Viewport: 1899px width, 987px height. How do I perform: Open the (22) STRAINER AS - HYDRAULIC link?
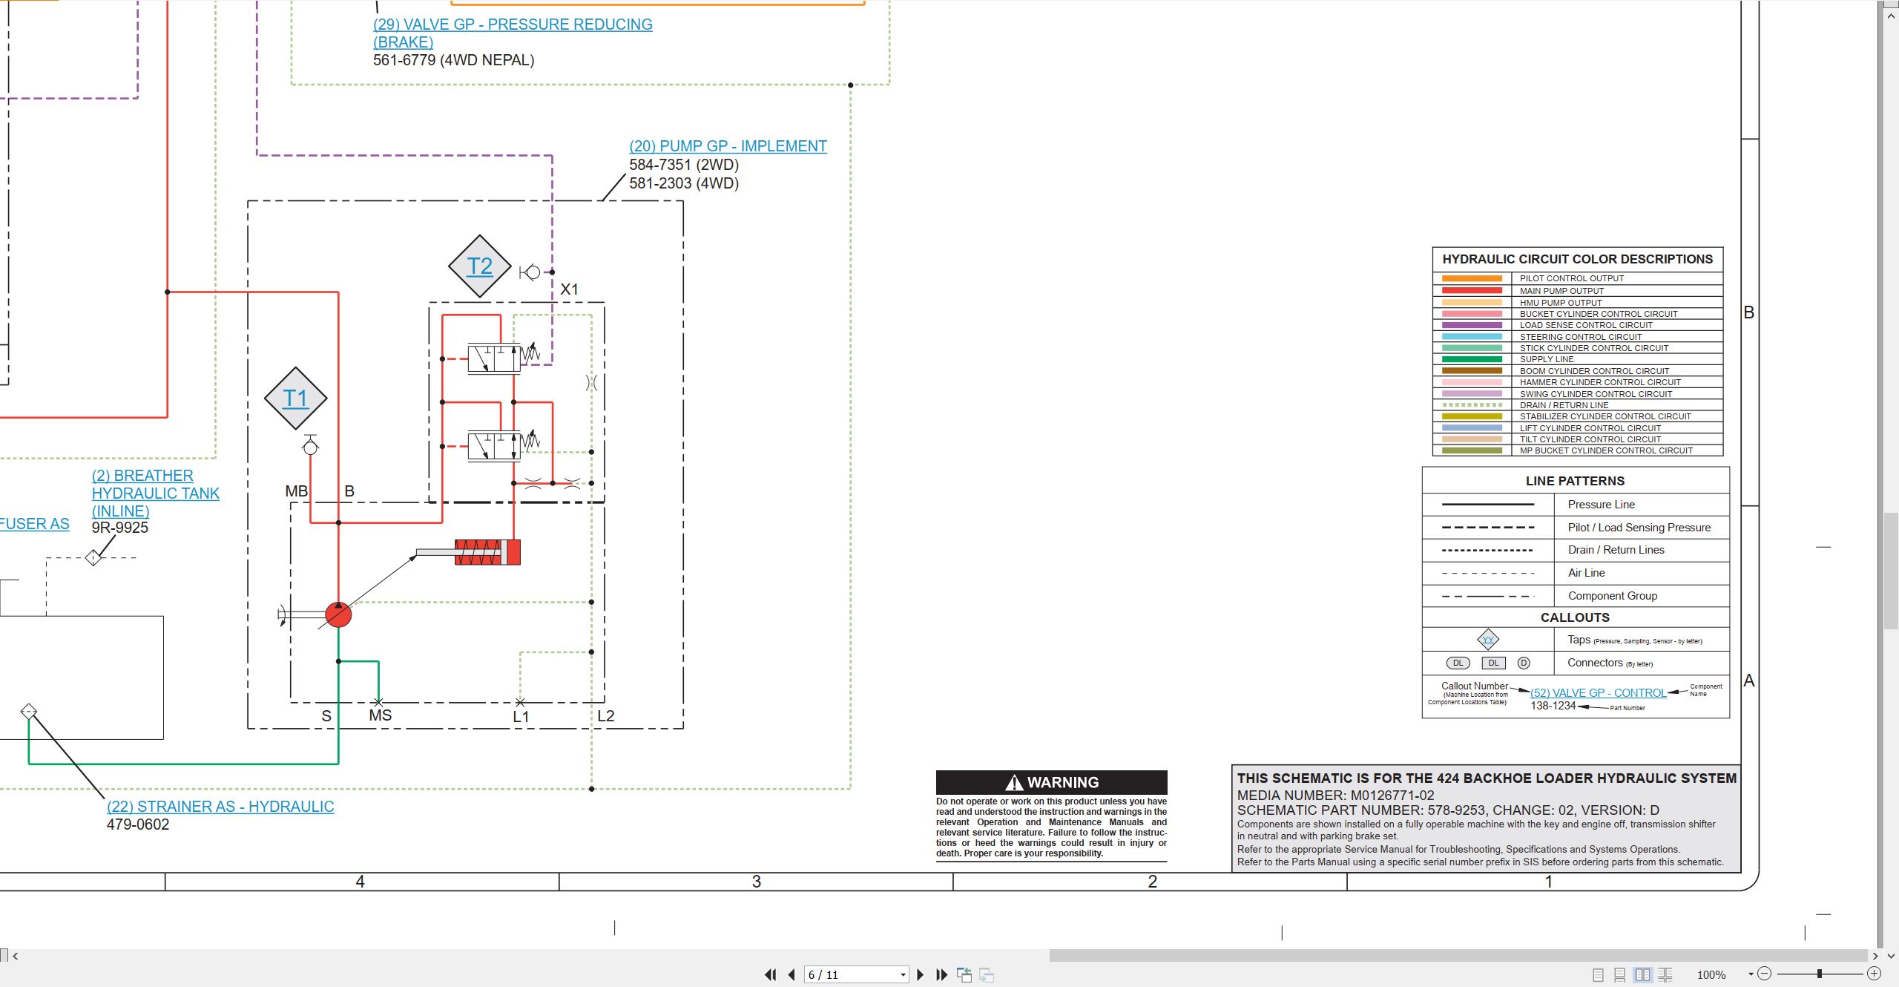coord(220,807)
